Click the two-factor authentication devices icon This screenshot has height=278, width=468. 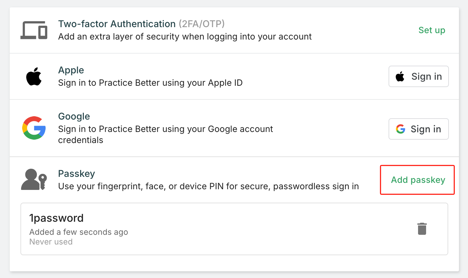(x=34, y=30)
